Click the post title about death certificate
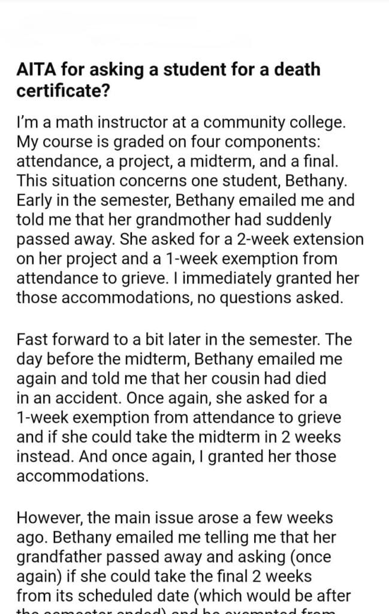The image size is (389, 614). click(x=168, y=80)
